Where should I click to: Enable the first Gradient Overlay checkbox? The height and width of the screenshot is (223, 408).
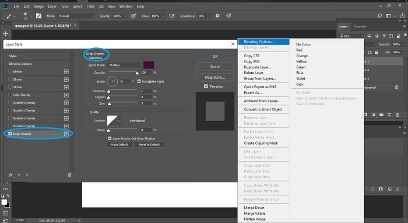10,103
